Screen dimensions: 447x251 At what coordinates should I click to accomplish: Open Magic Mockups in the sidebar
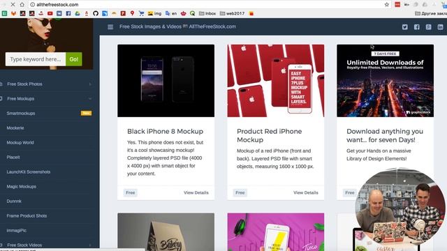[x=22, y=187]
